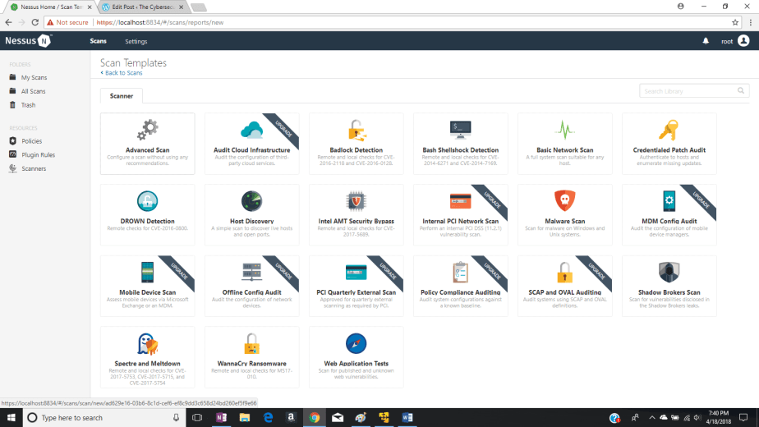Click the notifications bell icon
This screenshot has width=759, height=427.
(705, 41)
